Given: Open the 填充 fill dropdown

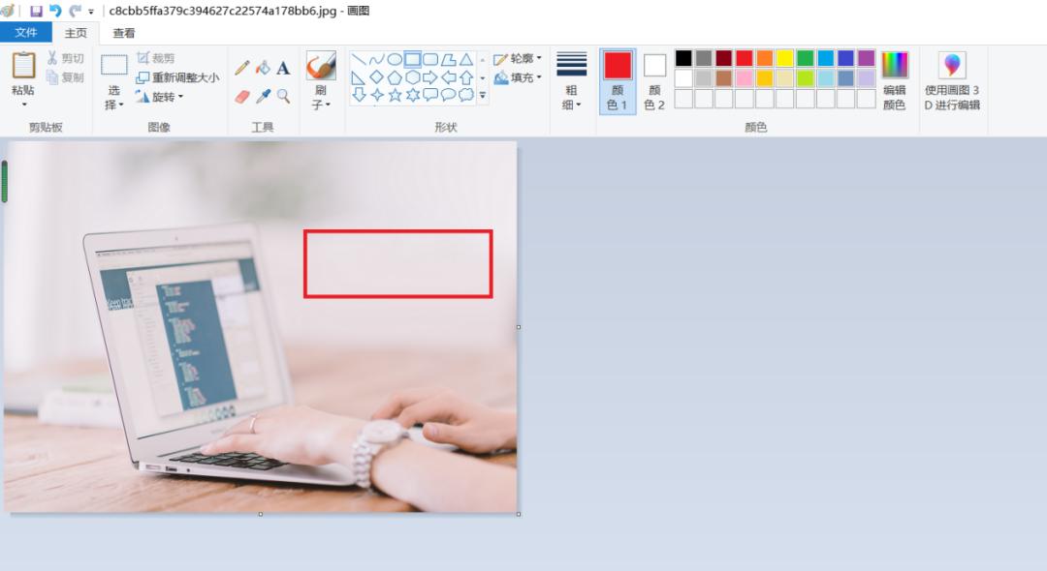Looking at the screenshot, I should (518, 78).
